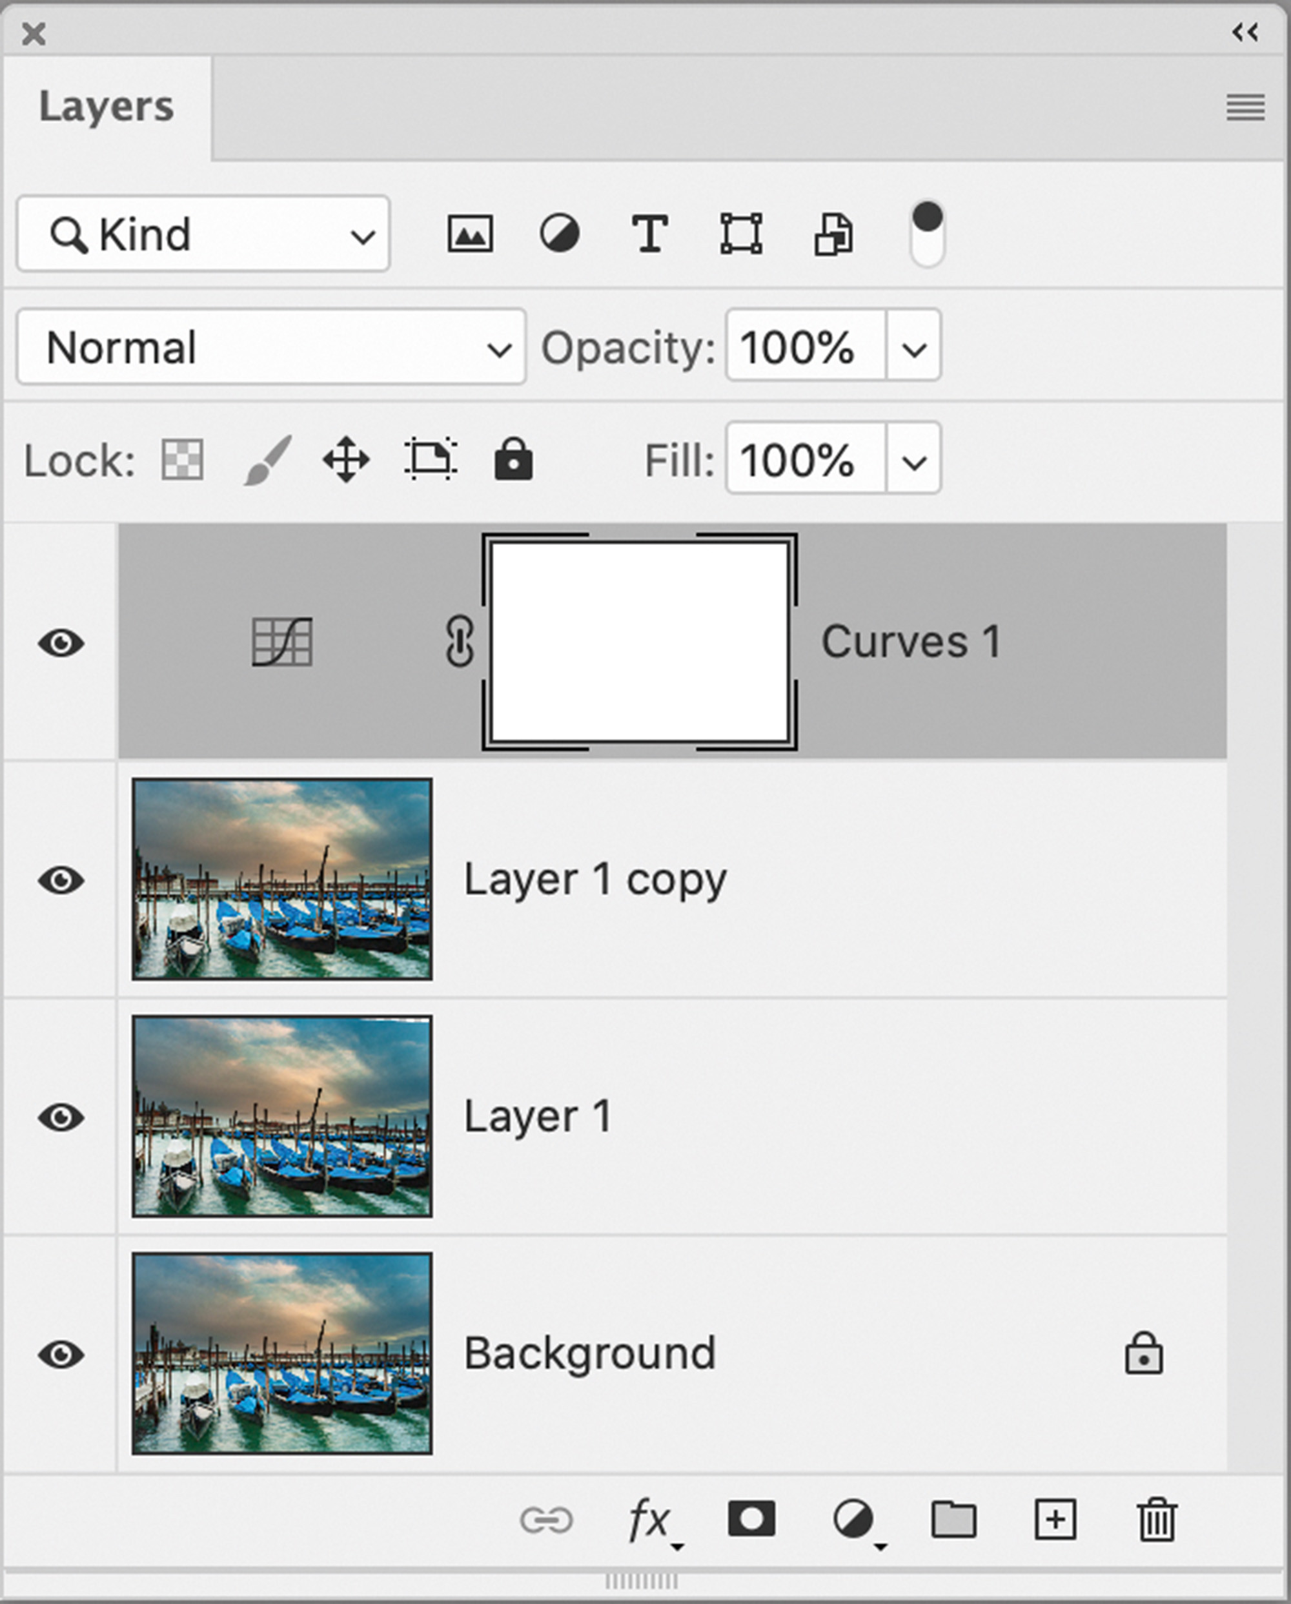Add a layer style with the fx icon
Viewport: 1291px width, 1604px height.
tap(652, 1521)
